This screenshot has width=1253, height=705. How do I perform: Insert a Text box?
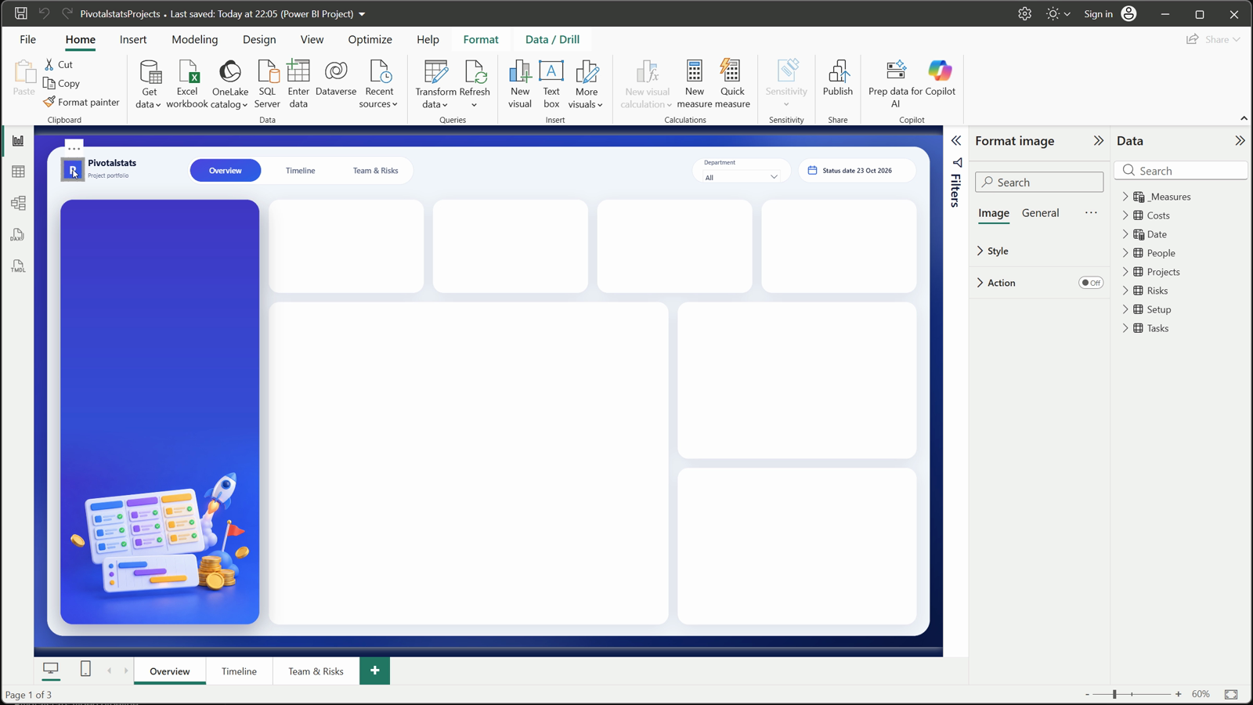551,84
